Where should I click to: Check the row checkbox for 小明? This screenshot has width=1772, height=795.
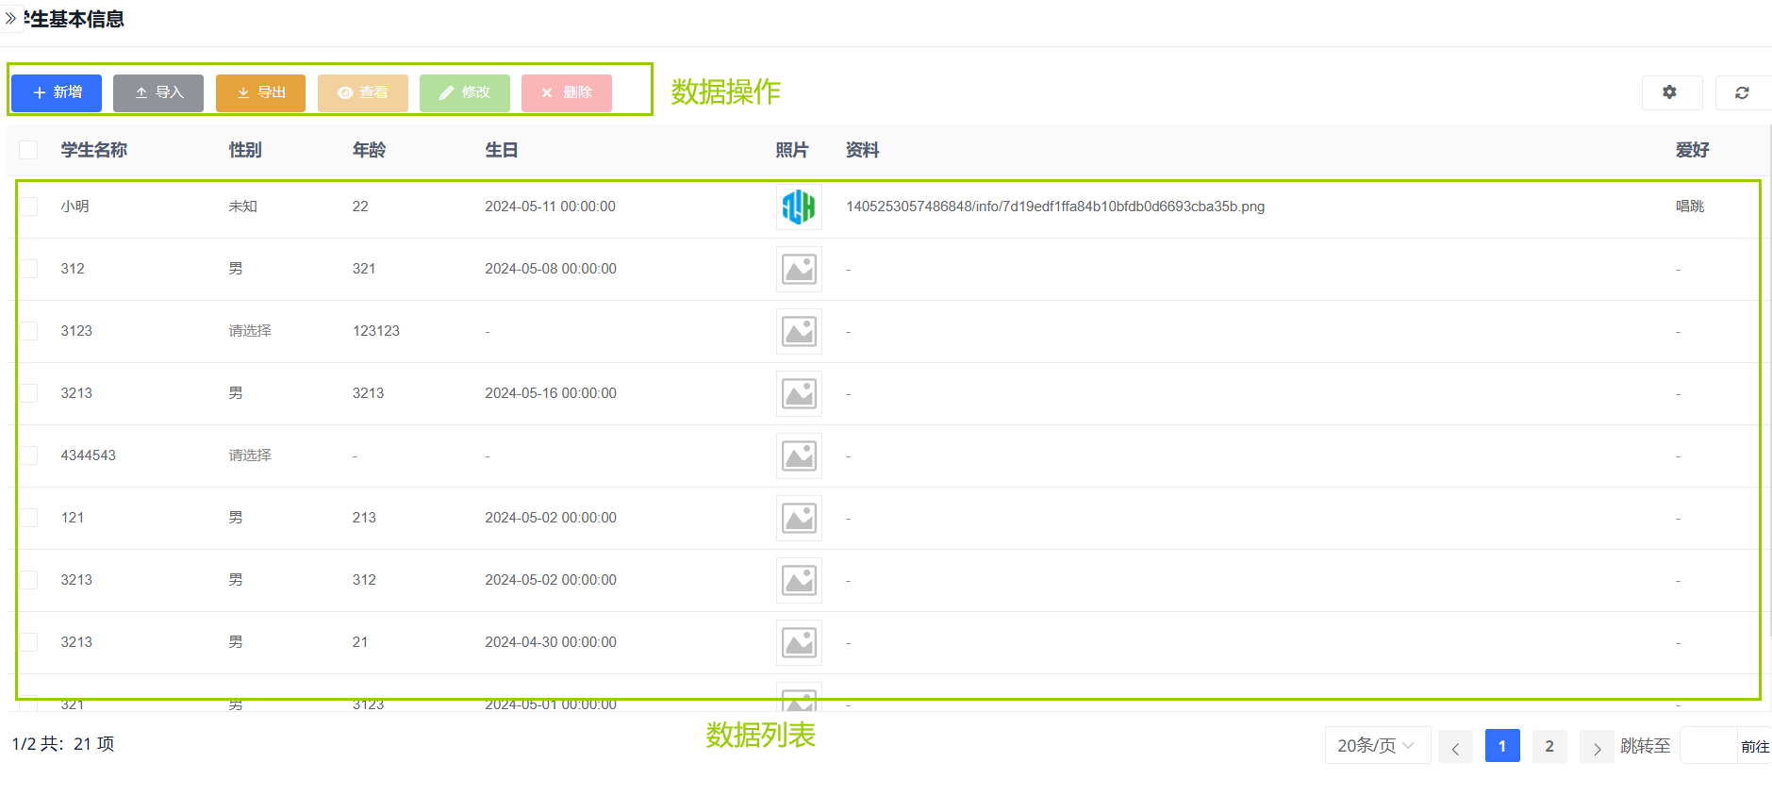pyautogui.click(x=28, y=206)
